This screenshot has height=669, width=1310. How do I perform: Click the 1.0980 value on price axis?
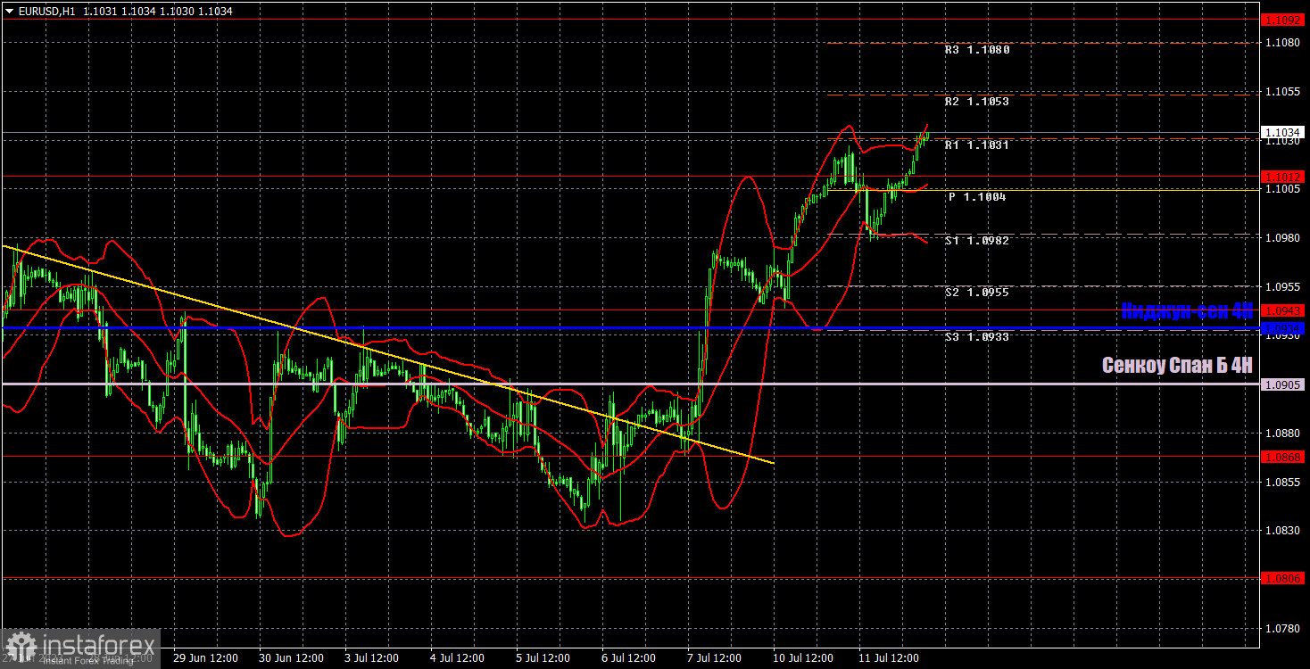pyautogui.click(x=1283, y=237)
